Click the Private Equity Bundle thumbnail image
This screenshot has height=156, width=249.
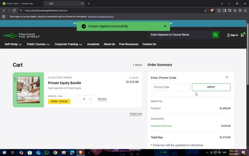pos(28,90)
